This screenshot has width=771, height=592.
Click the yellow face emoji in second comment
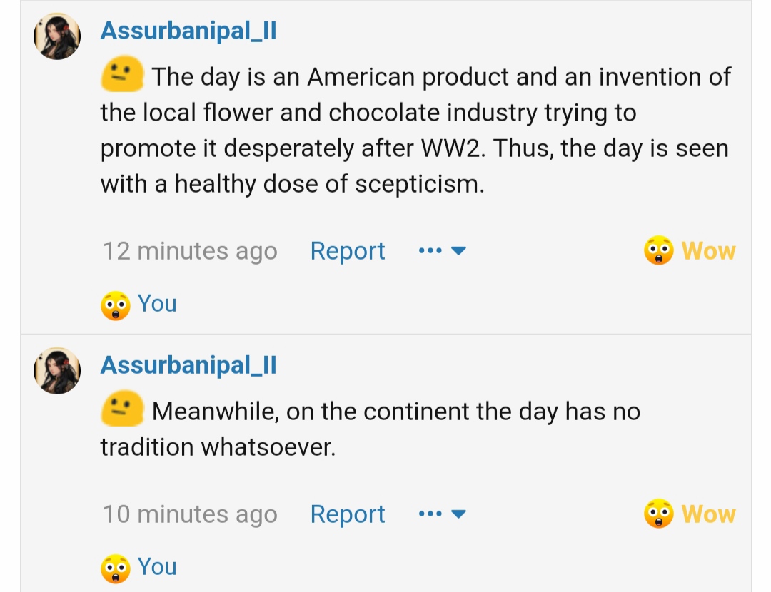(123, 411)
